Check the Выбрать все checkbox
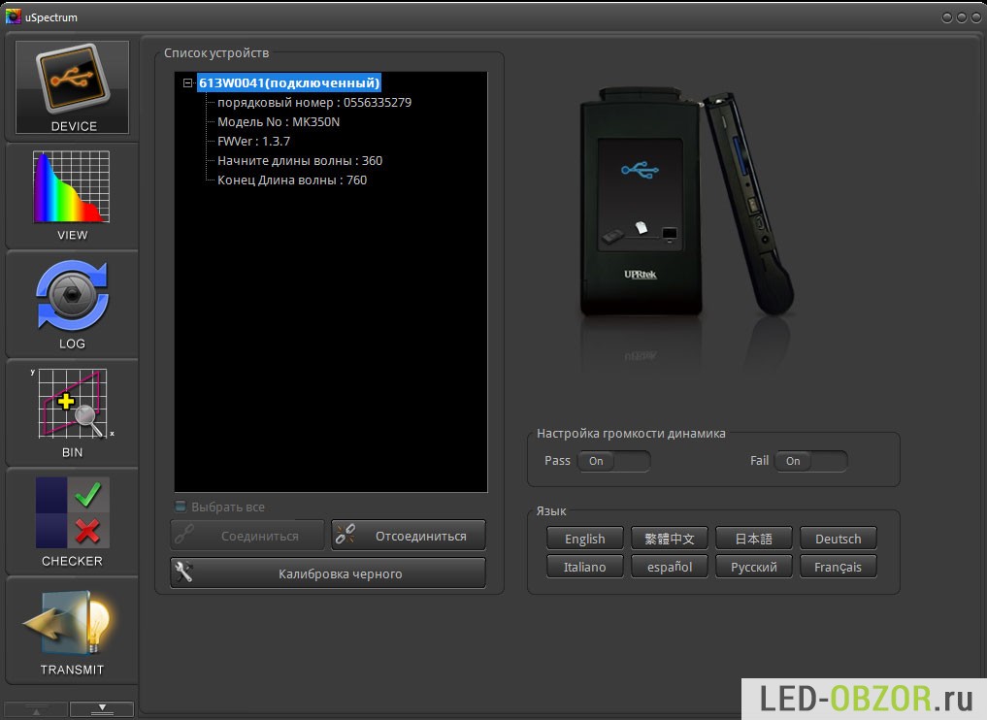The image size is (987, 720). (x=181, y=507)
